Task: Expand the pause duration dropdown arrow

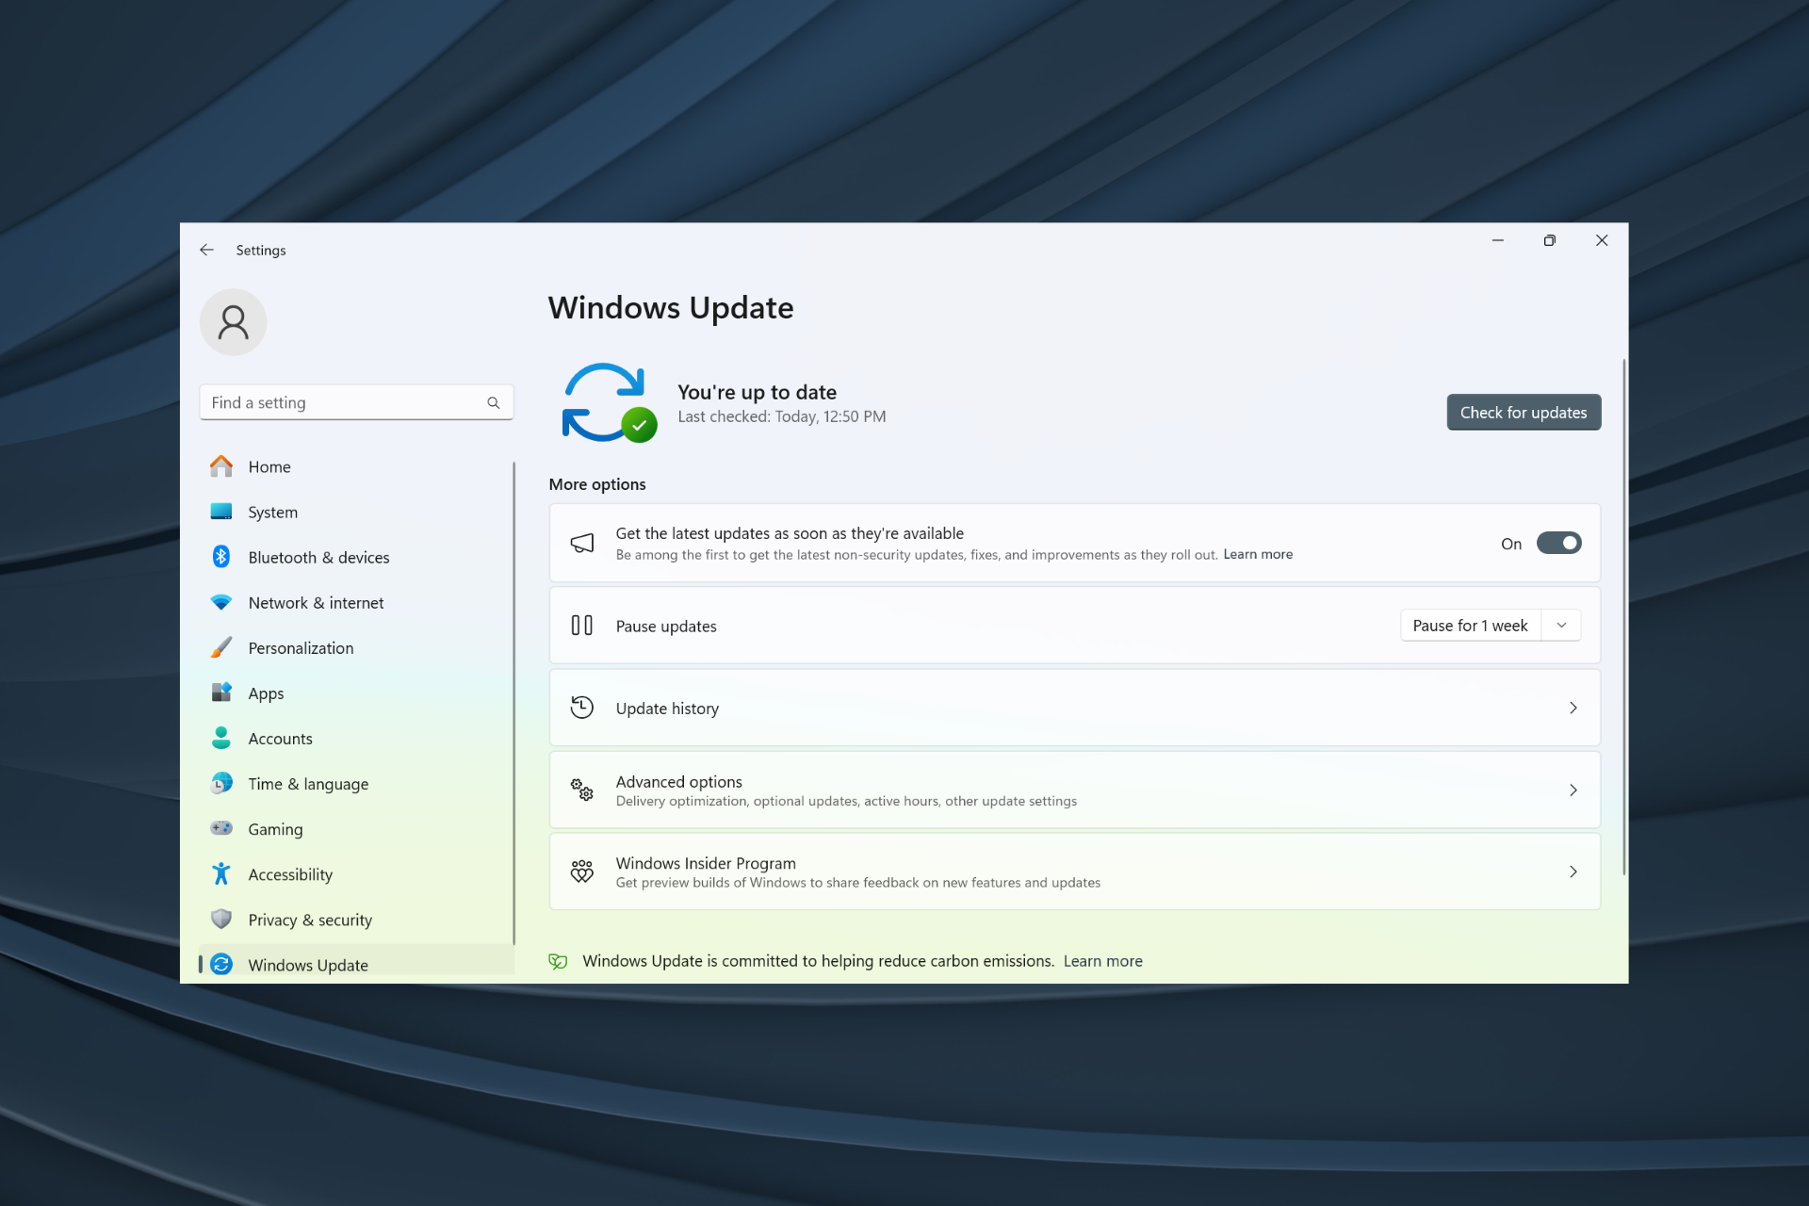Action: 1561,626
